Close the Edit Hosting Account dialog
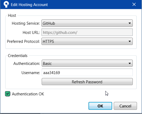Screen dimensions: 142x114 tap(134, 4)
